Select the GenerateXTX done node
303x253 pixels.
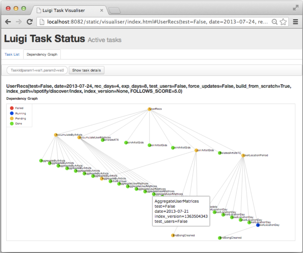102,140
